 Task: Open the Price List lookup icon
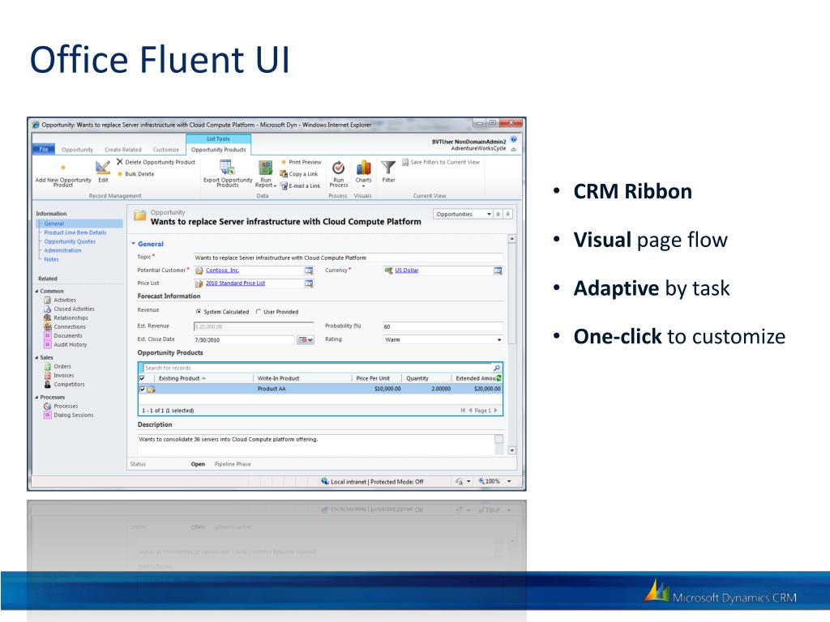[x=309, y=283]
